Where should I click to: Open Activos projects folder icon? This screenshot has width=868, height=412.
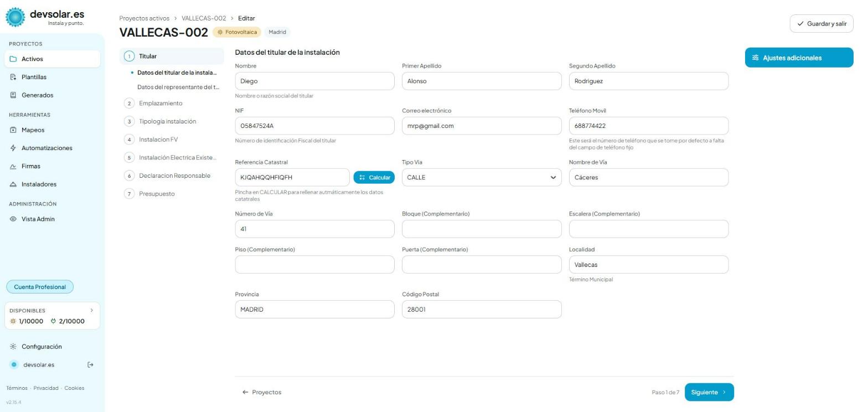[13, 59]
